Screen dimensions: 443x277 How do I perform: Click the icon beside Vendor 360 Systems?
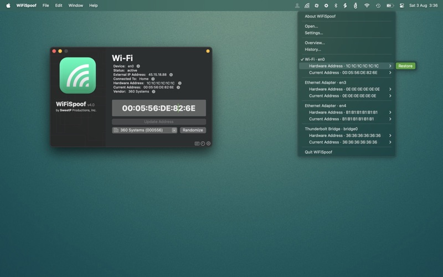pyautogui.click(x=153, y=91)
